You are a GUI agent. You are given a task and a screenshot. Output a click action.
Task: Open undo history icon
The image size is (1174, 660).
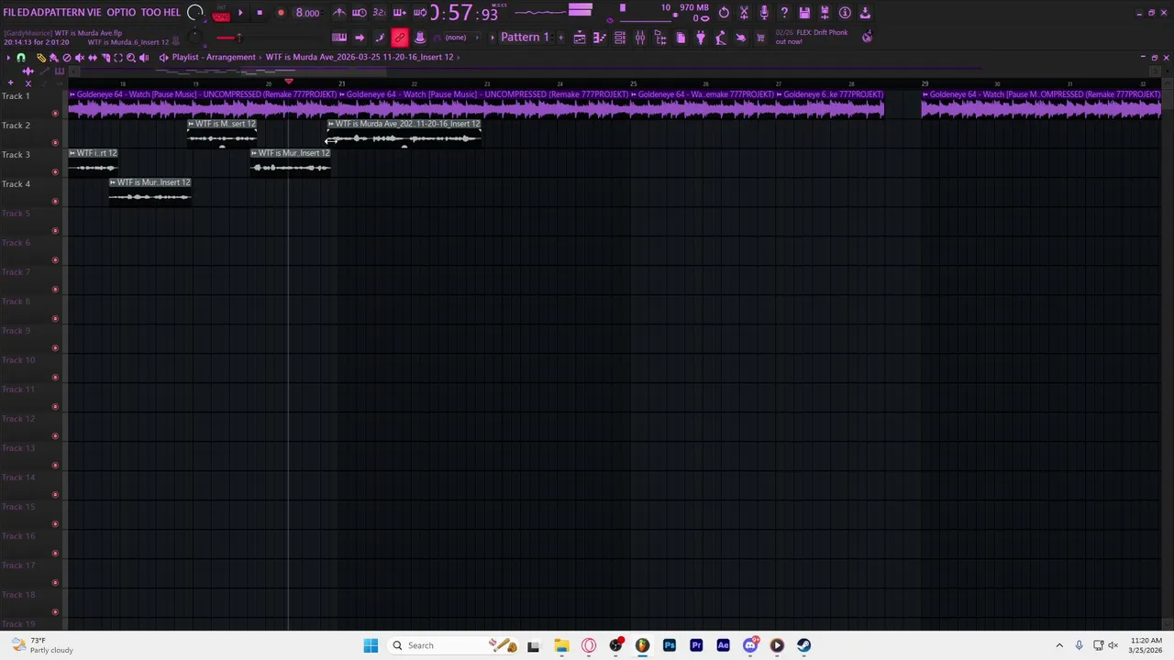coord(724,13)
